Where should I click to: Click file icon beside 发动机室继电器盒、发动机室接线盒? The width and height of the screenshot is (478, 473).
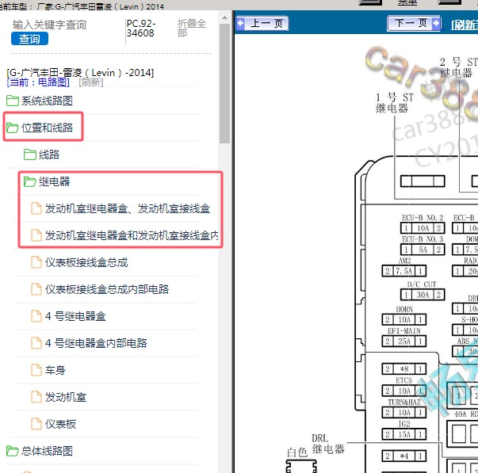pos(36,208)
